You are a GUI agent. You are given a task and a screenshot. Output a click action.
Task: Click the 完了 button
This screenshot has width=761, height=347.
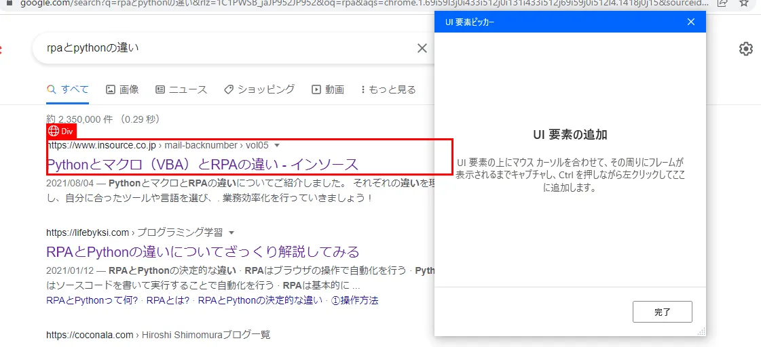663,312
